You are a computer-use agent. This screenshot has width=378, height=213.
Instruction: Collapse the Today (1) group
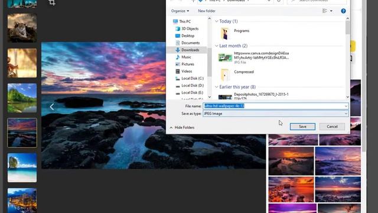coord(217,21)
